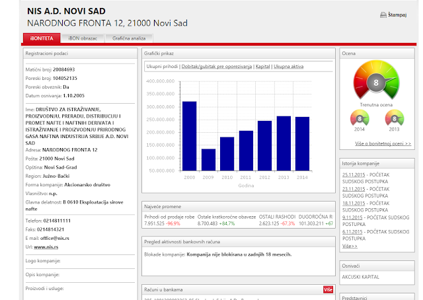Click Akcionarsko društvo company form value

87,185
